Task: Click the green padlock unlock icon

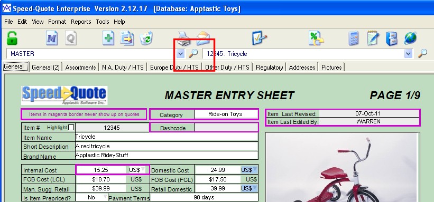Action: 12,38
